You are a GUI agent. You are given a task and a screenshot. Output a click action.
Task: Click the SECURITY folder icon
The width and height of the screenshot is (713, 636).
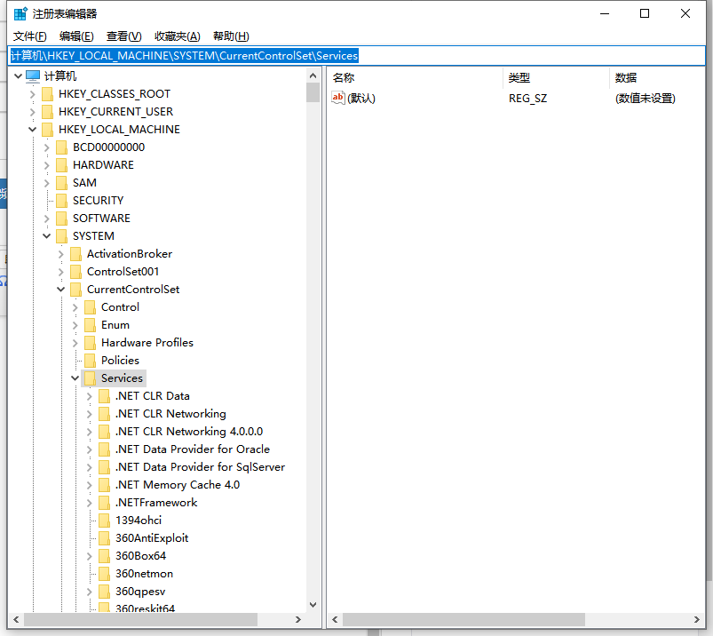pos(61,201)
